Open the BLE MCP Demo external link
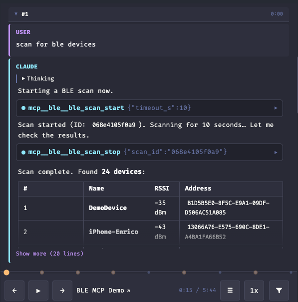This screenshot has height=302, width=298. [x=103, y=290]
